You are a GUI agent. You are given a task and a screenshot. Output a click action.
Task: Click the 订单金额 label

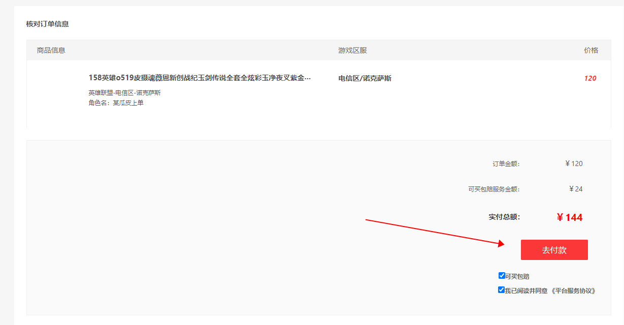[x=506, y=164]
